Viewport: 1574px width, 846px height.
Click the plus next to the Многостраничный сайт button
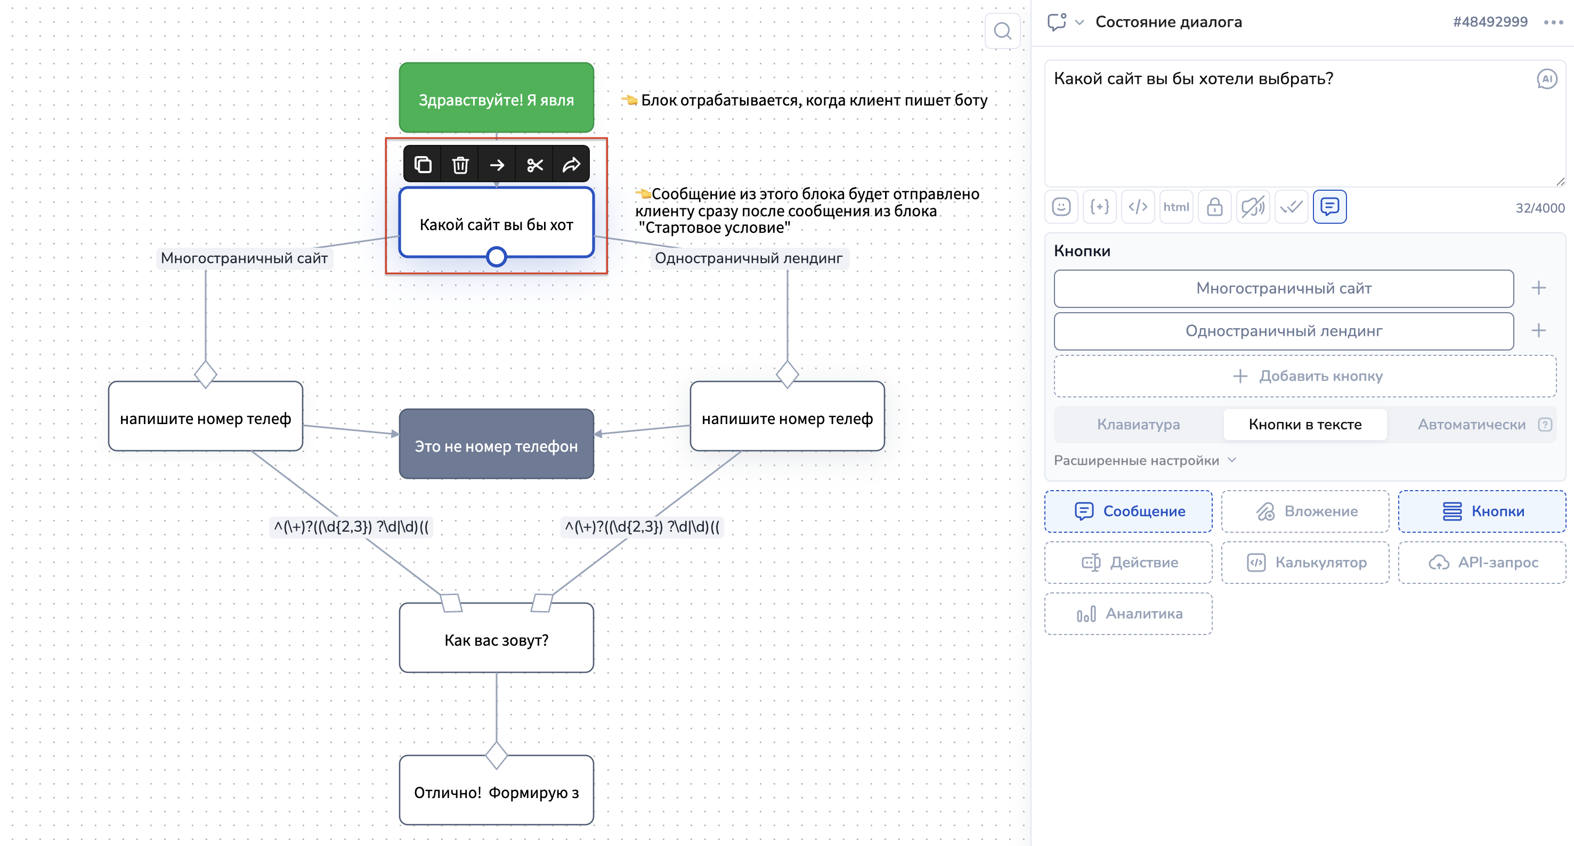tap(1538, 288)
